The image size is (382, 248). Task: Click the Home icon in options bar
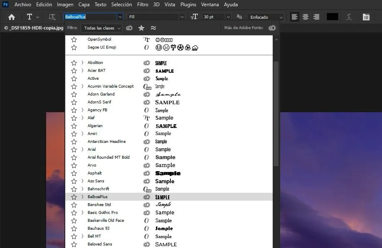12,17
